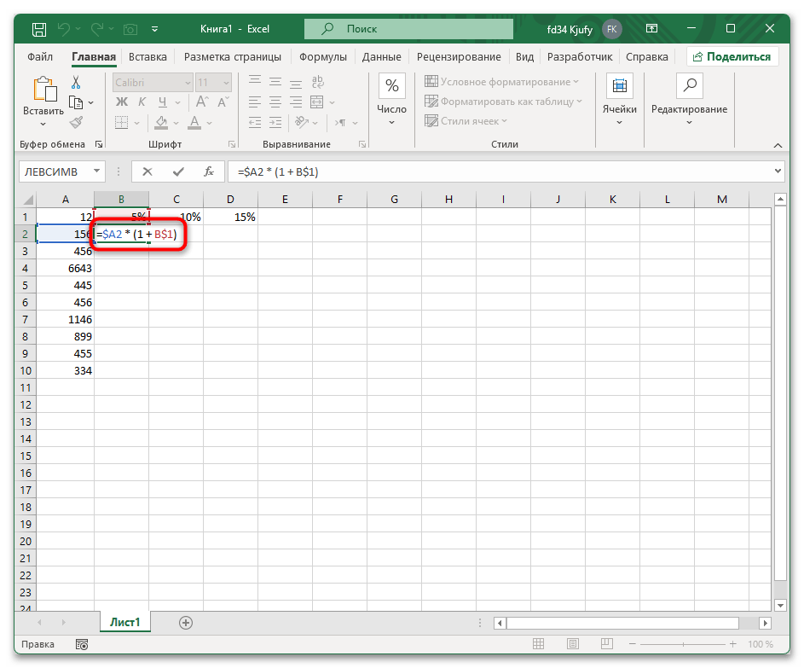Open the Стили ячеек menu
The height and width of the screenshot is (668, 804).
point(466,121)
